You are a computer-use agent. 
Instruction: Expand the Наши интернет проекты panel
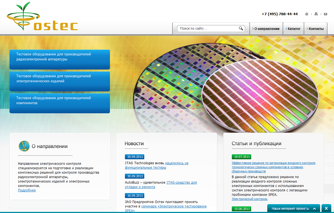(x=294, y=208)
